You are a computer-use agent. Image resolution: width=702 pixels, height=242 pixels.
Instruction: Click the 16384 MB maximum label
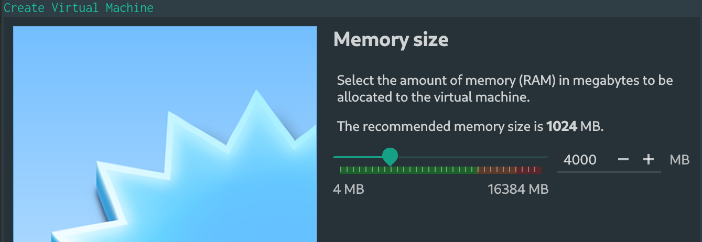(518, 189)
